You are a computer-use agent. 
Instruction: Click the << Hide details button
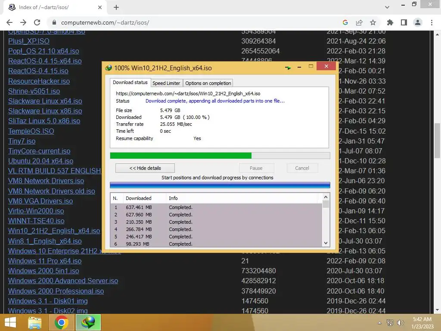click(x=145, y=168)
